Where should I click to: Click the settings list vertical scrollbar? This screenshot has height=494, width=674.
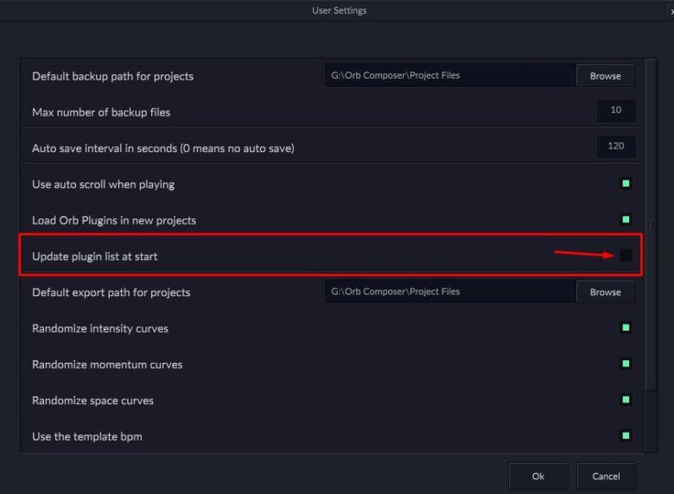pos(651,225)
